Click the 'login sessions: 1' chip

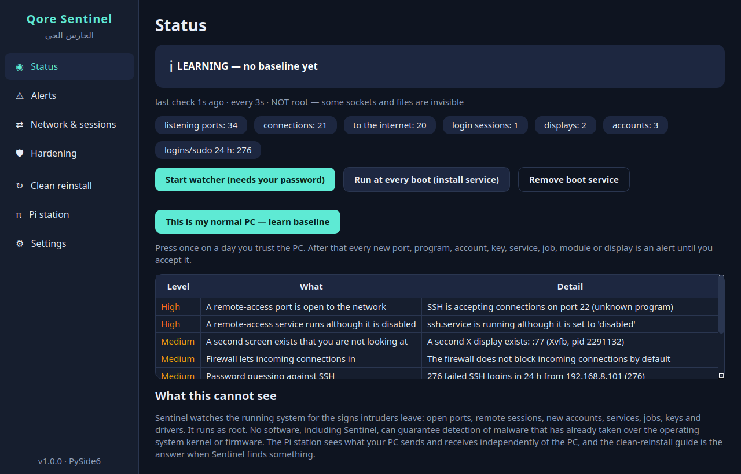485,125
